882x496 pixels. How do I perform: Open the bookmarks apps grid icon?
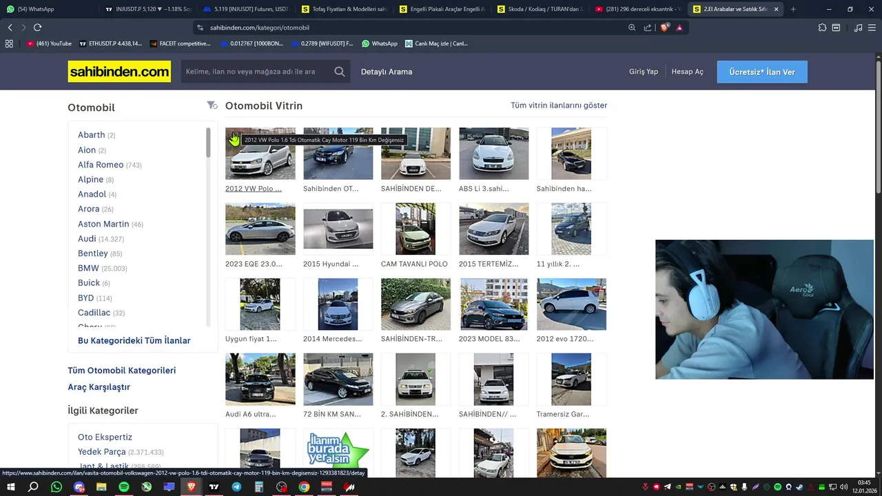[x=9, y=43]
